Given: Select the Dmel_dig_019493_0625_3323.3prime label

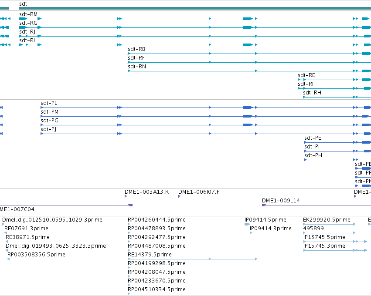Looking at the screenshot, I should pyautogui.click(x=56, y=246).
